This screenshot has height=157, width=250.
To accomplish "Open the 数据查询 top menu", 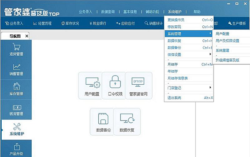I will pyautogui.click(x=108, y=12).
